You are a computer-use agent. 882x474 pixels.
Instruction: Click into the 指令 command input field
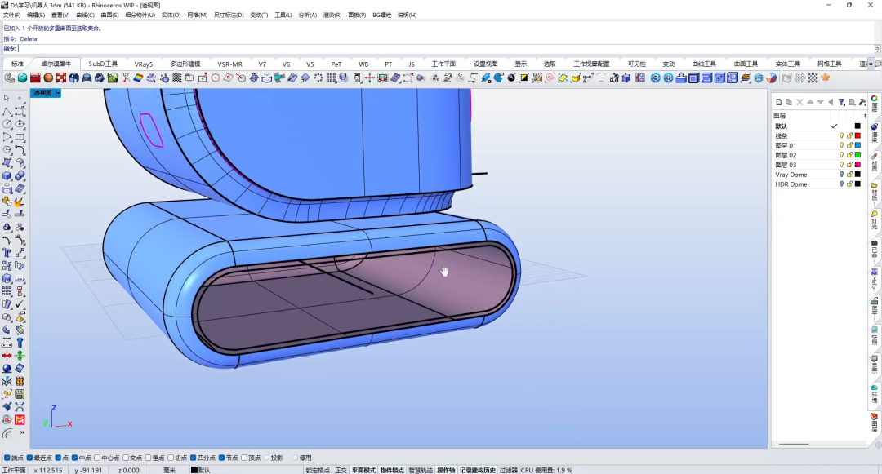click(446, 49)
